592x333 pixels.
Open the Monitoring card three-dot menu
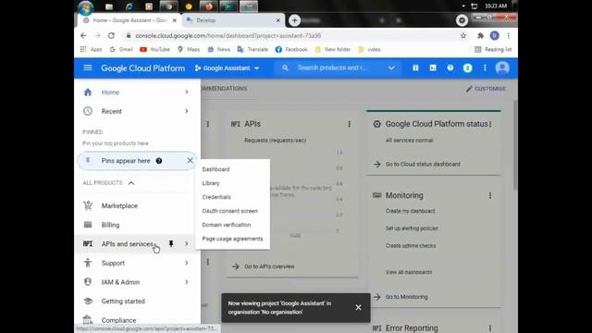click(490, 195)
